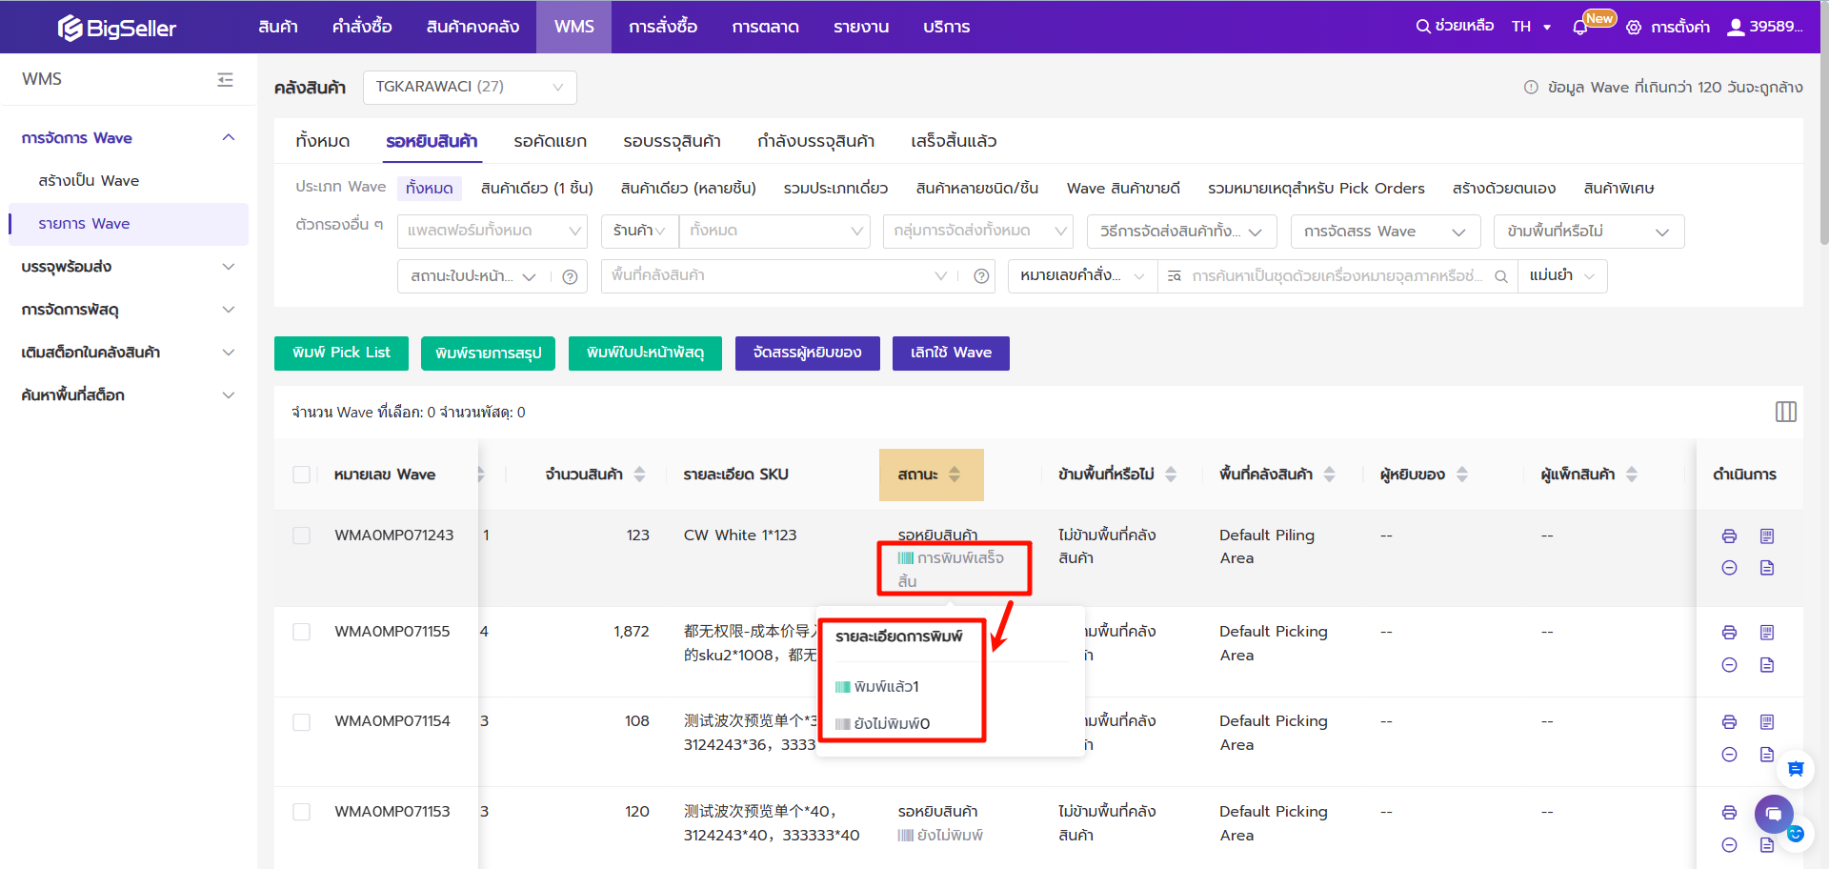Click cancel circle icon for wave WMA0MP071155
The height and width of the screenshot is (869, 1829).
tap(1729, 665)
